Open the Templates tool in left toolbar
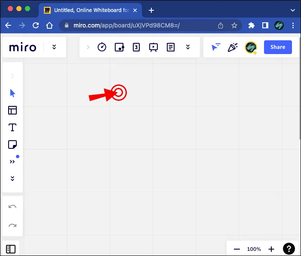 12,110
